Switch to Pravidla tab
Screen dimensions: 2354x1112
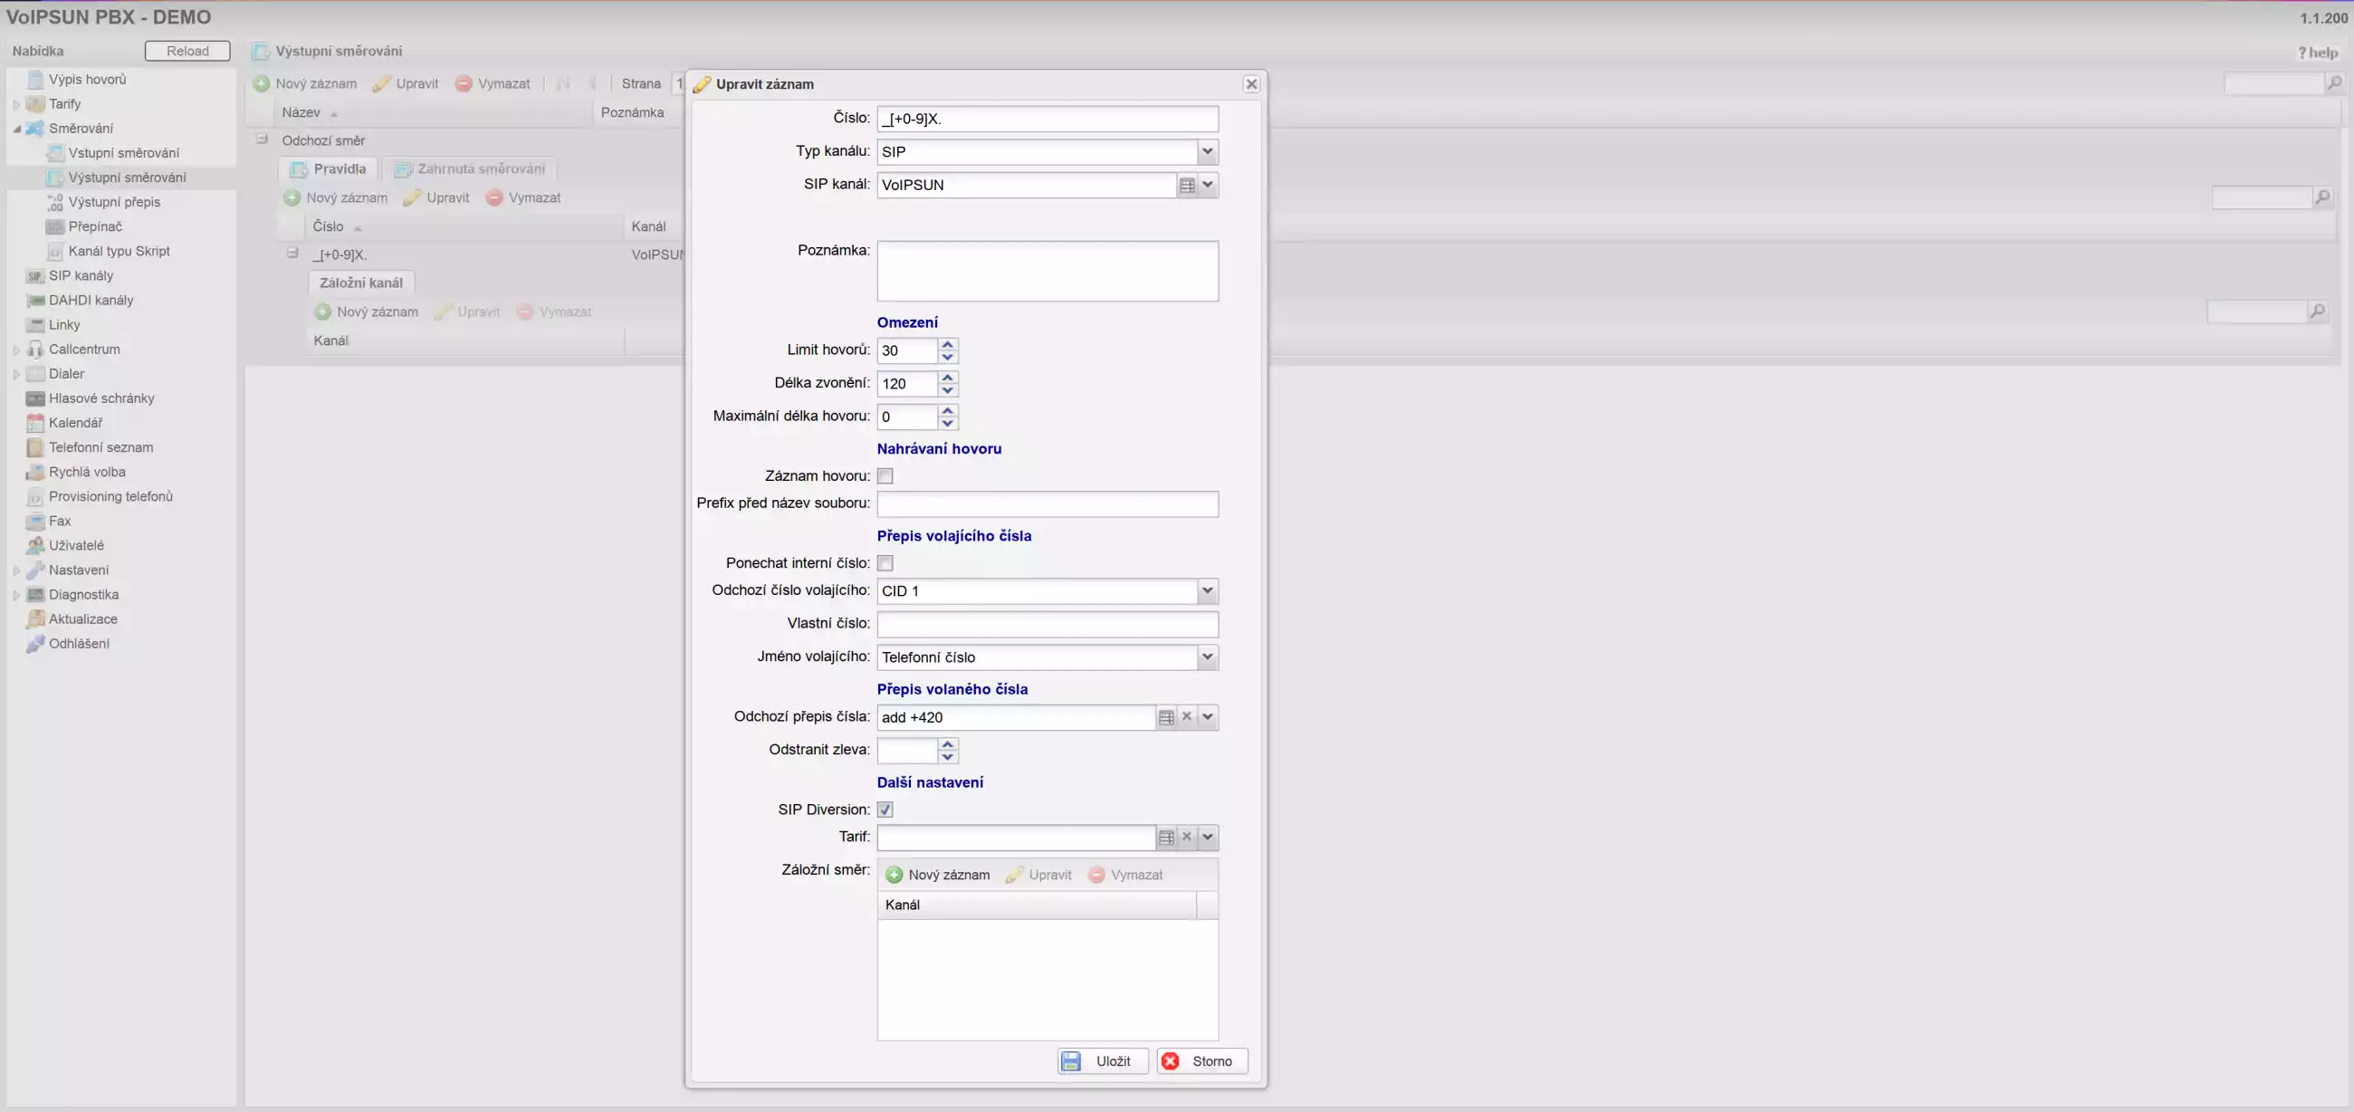tap(328, 169)
